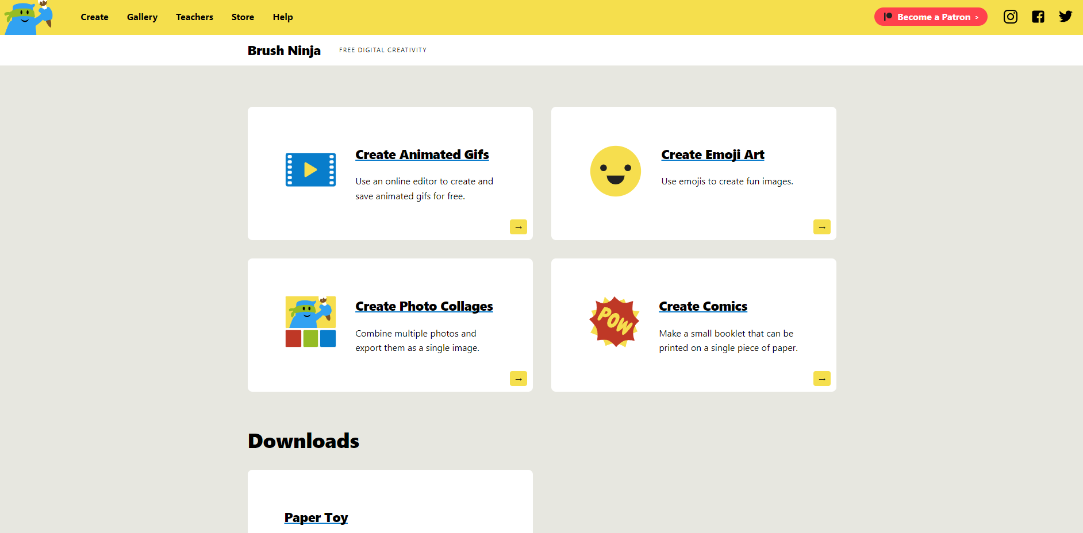Image resolution: width=1083 pixels, height=533 pixels.
Task: Open the Create menu item
Action: pyautogui.click(x=94, y=17)
